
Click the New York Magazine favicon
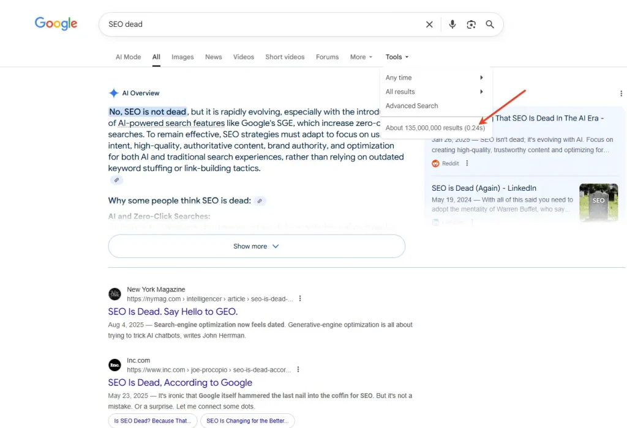pos(115,294)
